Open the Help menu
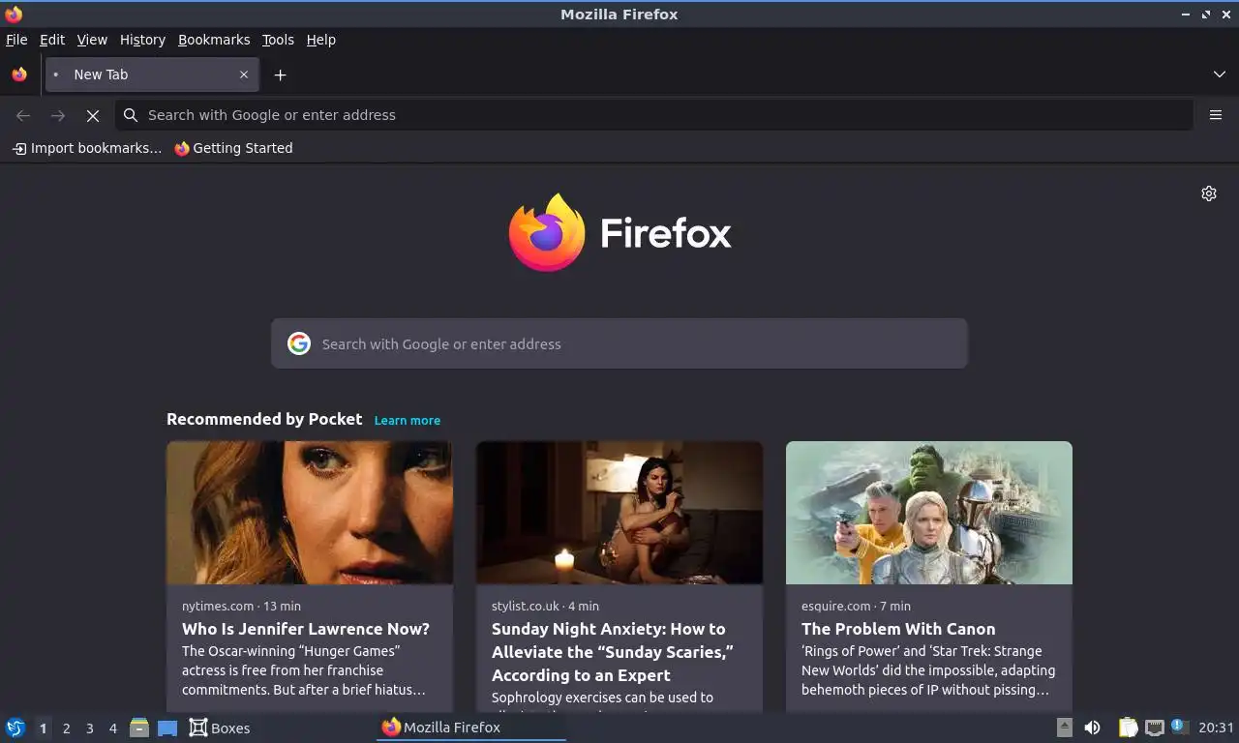The image size is (1239, 743). coord(321,40)
